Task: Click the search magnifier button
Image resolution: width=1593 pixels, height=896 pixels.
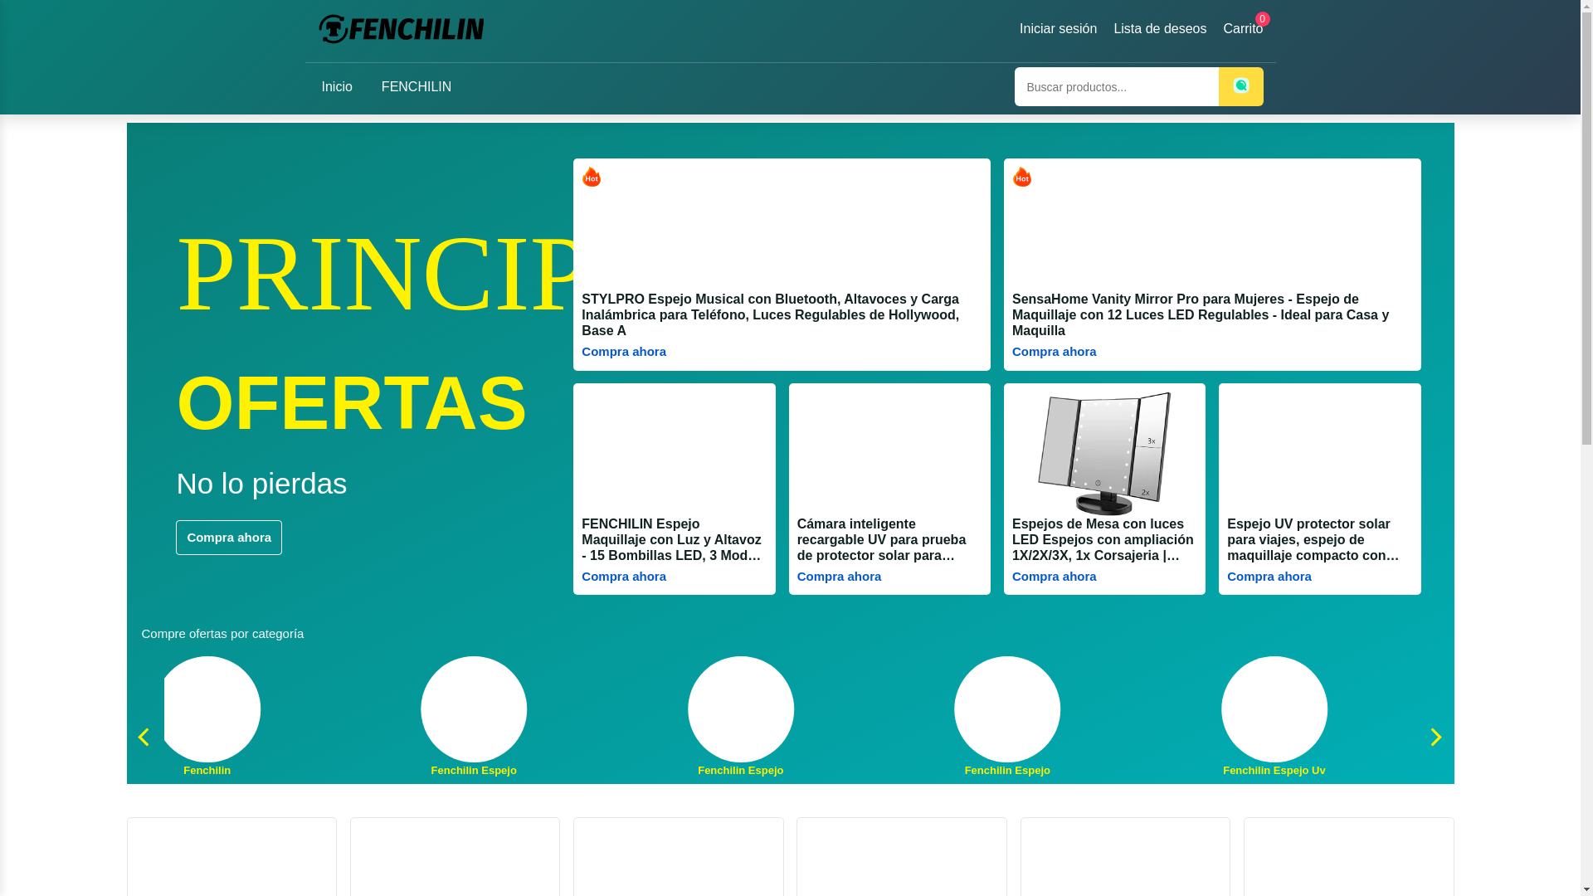Action: (x=1240, y=86)
